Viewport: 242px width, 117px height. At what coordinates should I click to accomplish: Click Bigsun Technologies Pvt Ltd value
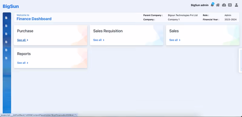[x=183, y=15]
